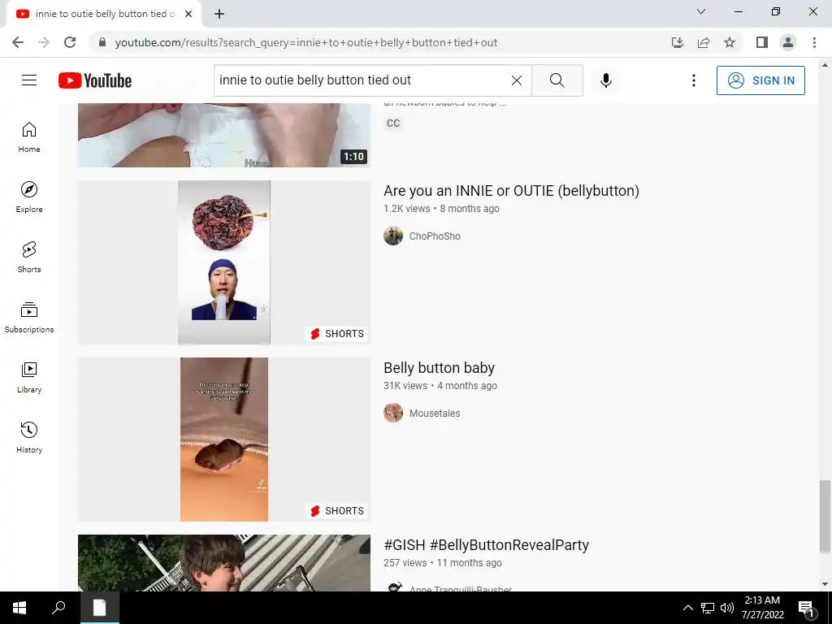
Task: Open the 'Belly button baby' video title
Action: (439, 368)
